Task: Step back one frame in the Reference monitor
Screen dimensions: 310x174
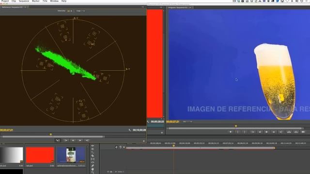Action: [x=73, y=141]
